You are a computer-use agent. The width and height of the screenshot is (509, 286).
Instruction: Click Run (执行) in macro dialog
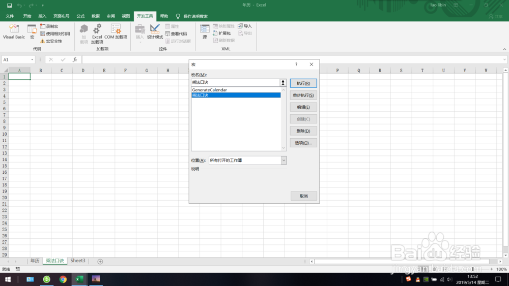tap(303, 83)
